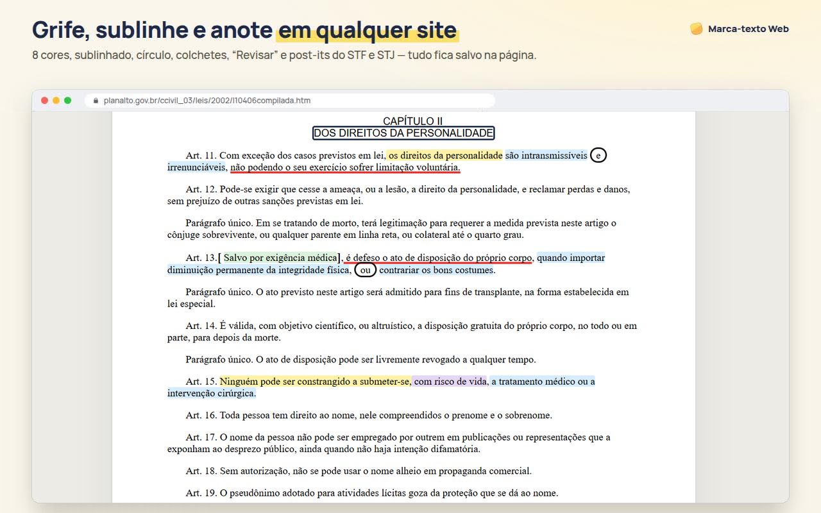Click the Art. 17 paragraph text
Viewport: 821px width, 513px height.
(389, 443)
